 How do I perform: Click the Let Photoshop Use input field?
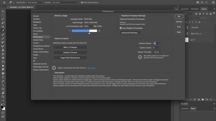click(88, 26)
